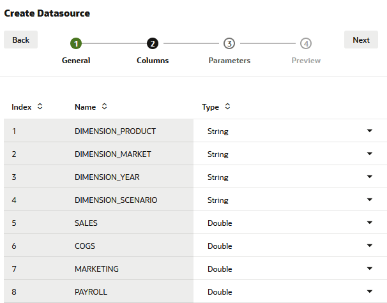The image size is (387, 303).
Task: Sort columns by Name
Action: coord(104,107)
